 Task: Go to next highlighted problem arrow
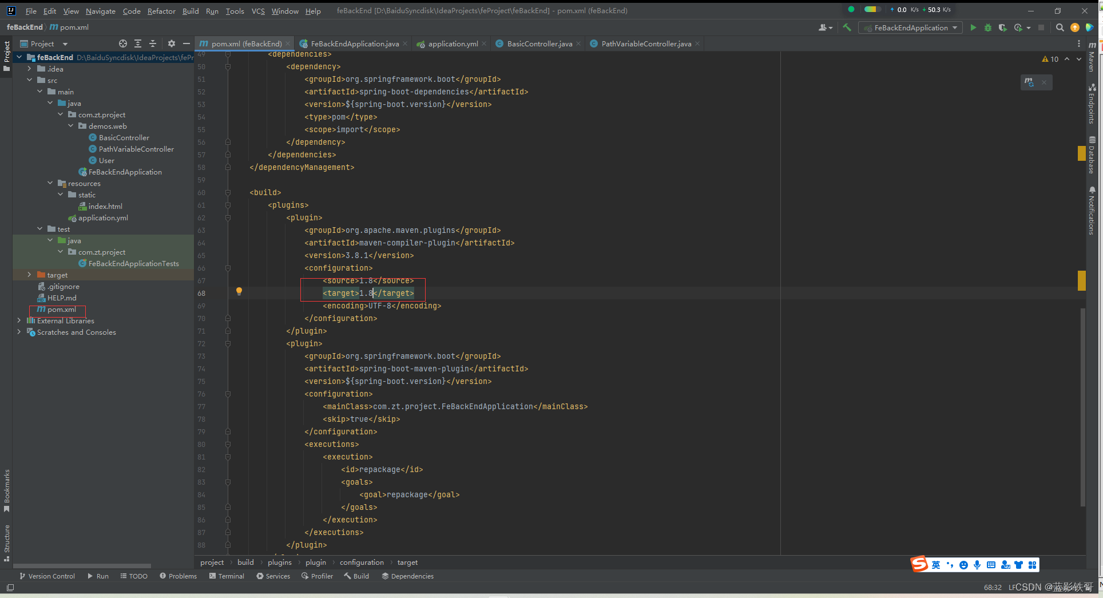(x=1079, y=59)
